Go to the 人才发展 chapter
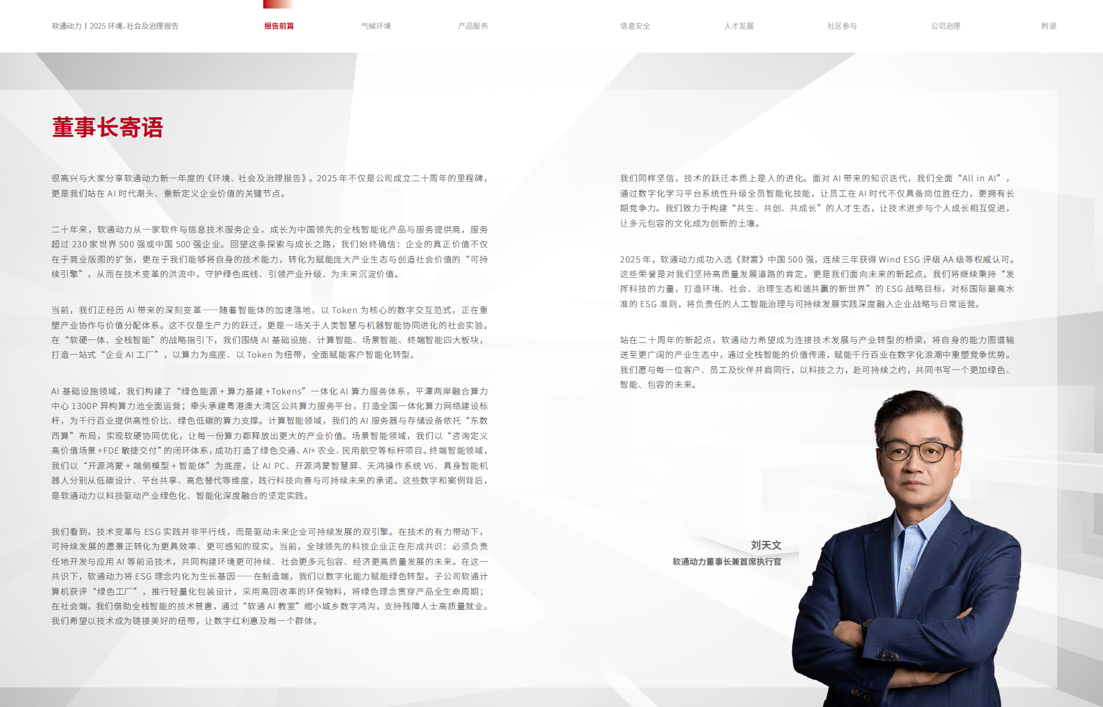 coord(740,26)
